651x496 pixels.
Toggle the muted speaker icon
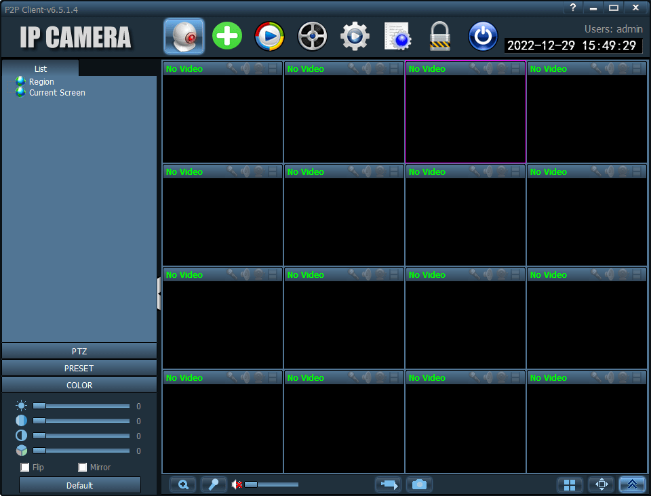pos(237,484)
